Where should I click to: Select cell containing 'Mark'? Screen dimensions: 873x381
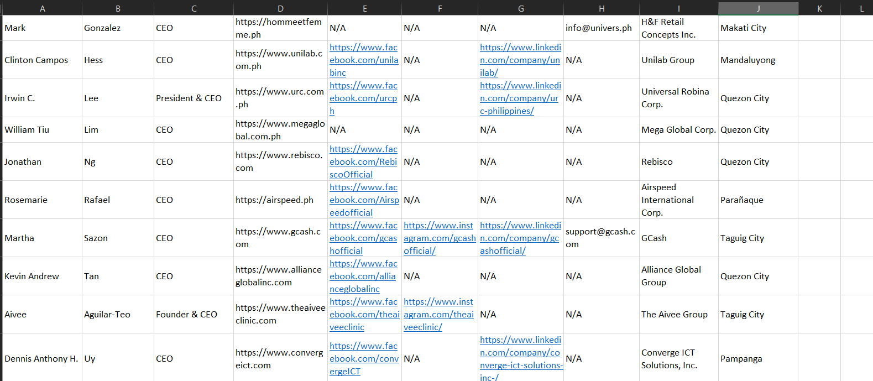43,28
